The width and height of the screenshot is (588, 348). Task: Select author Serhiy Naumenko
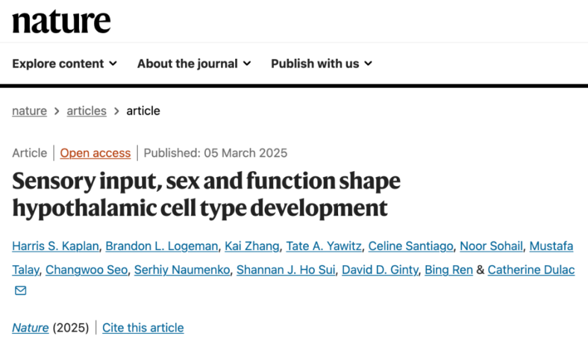click(182, 270)
